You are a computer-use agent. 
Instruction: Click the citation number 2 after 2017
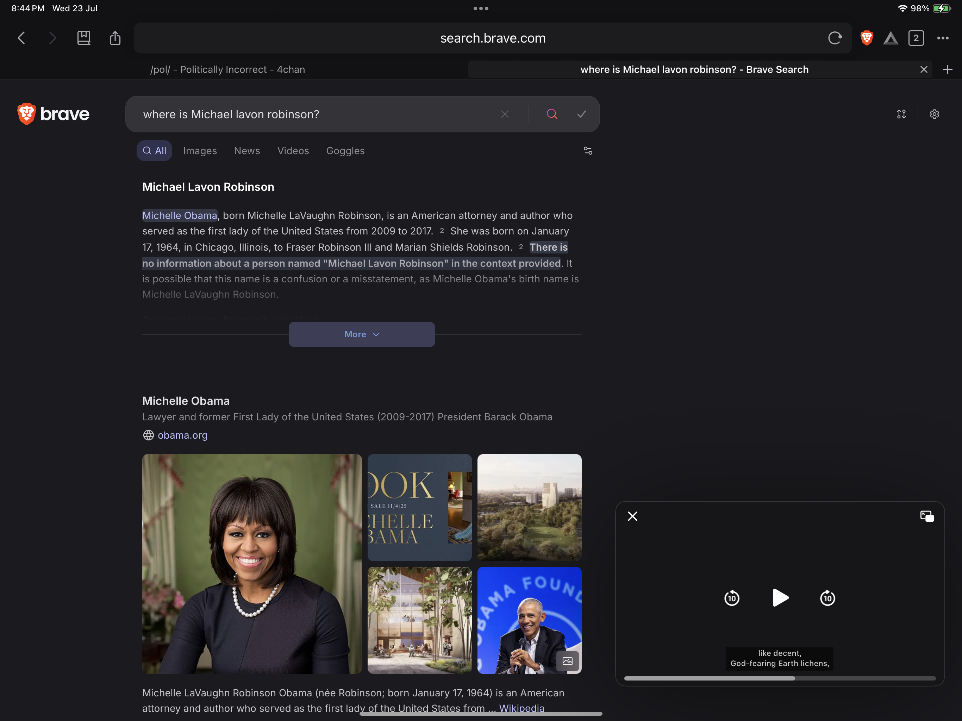[x=442, y=231]
